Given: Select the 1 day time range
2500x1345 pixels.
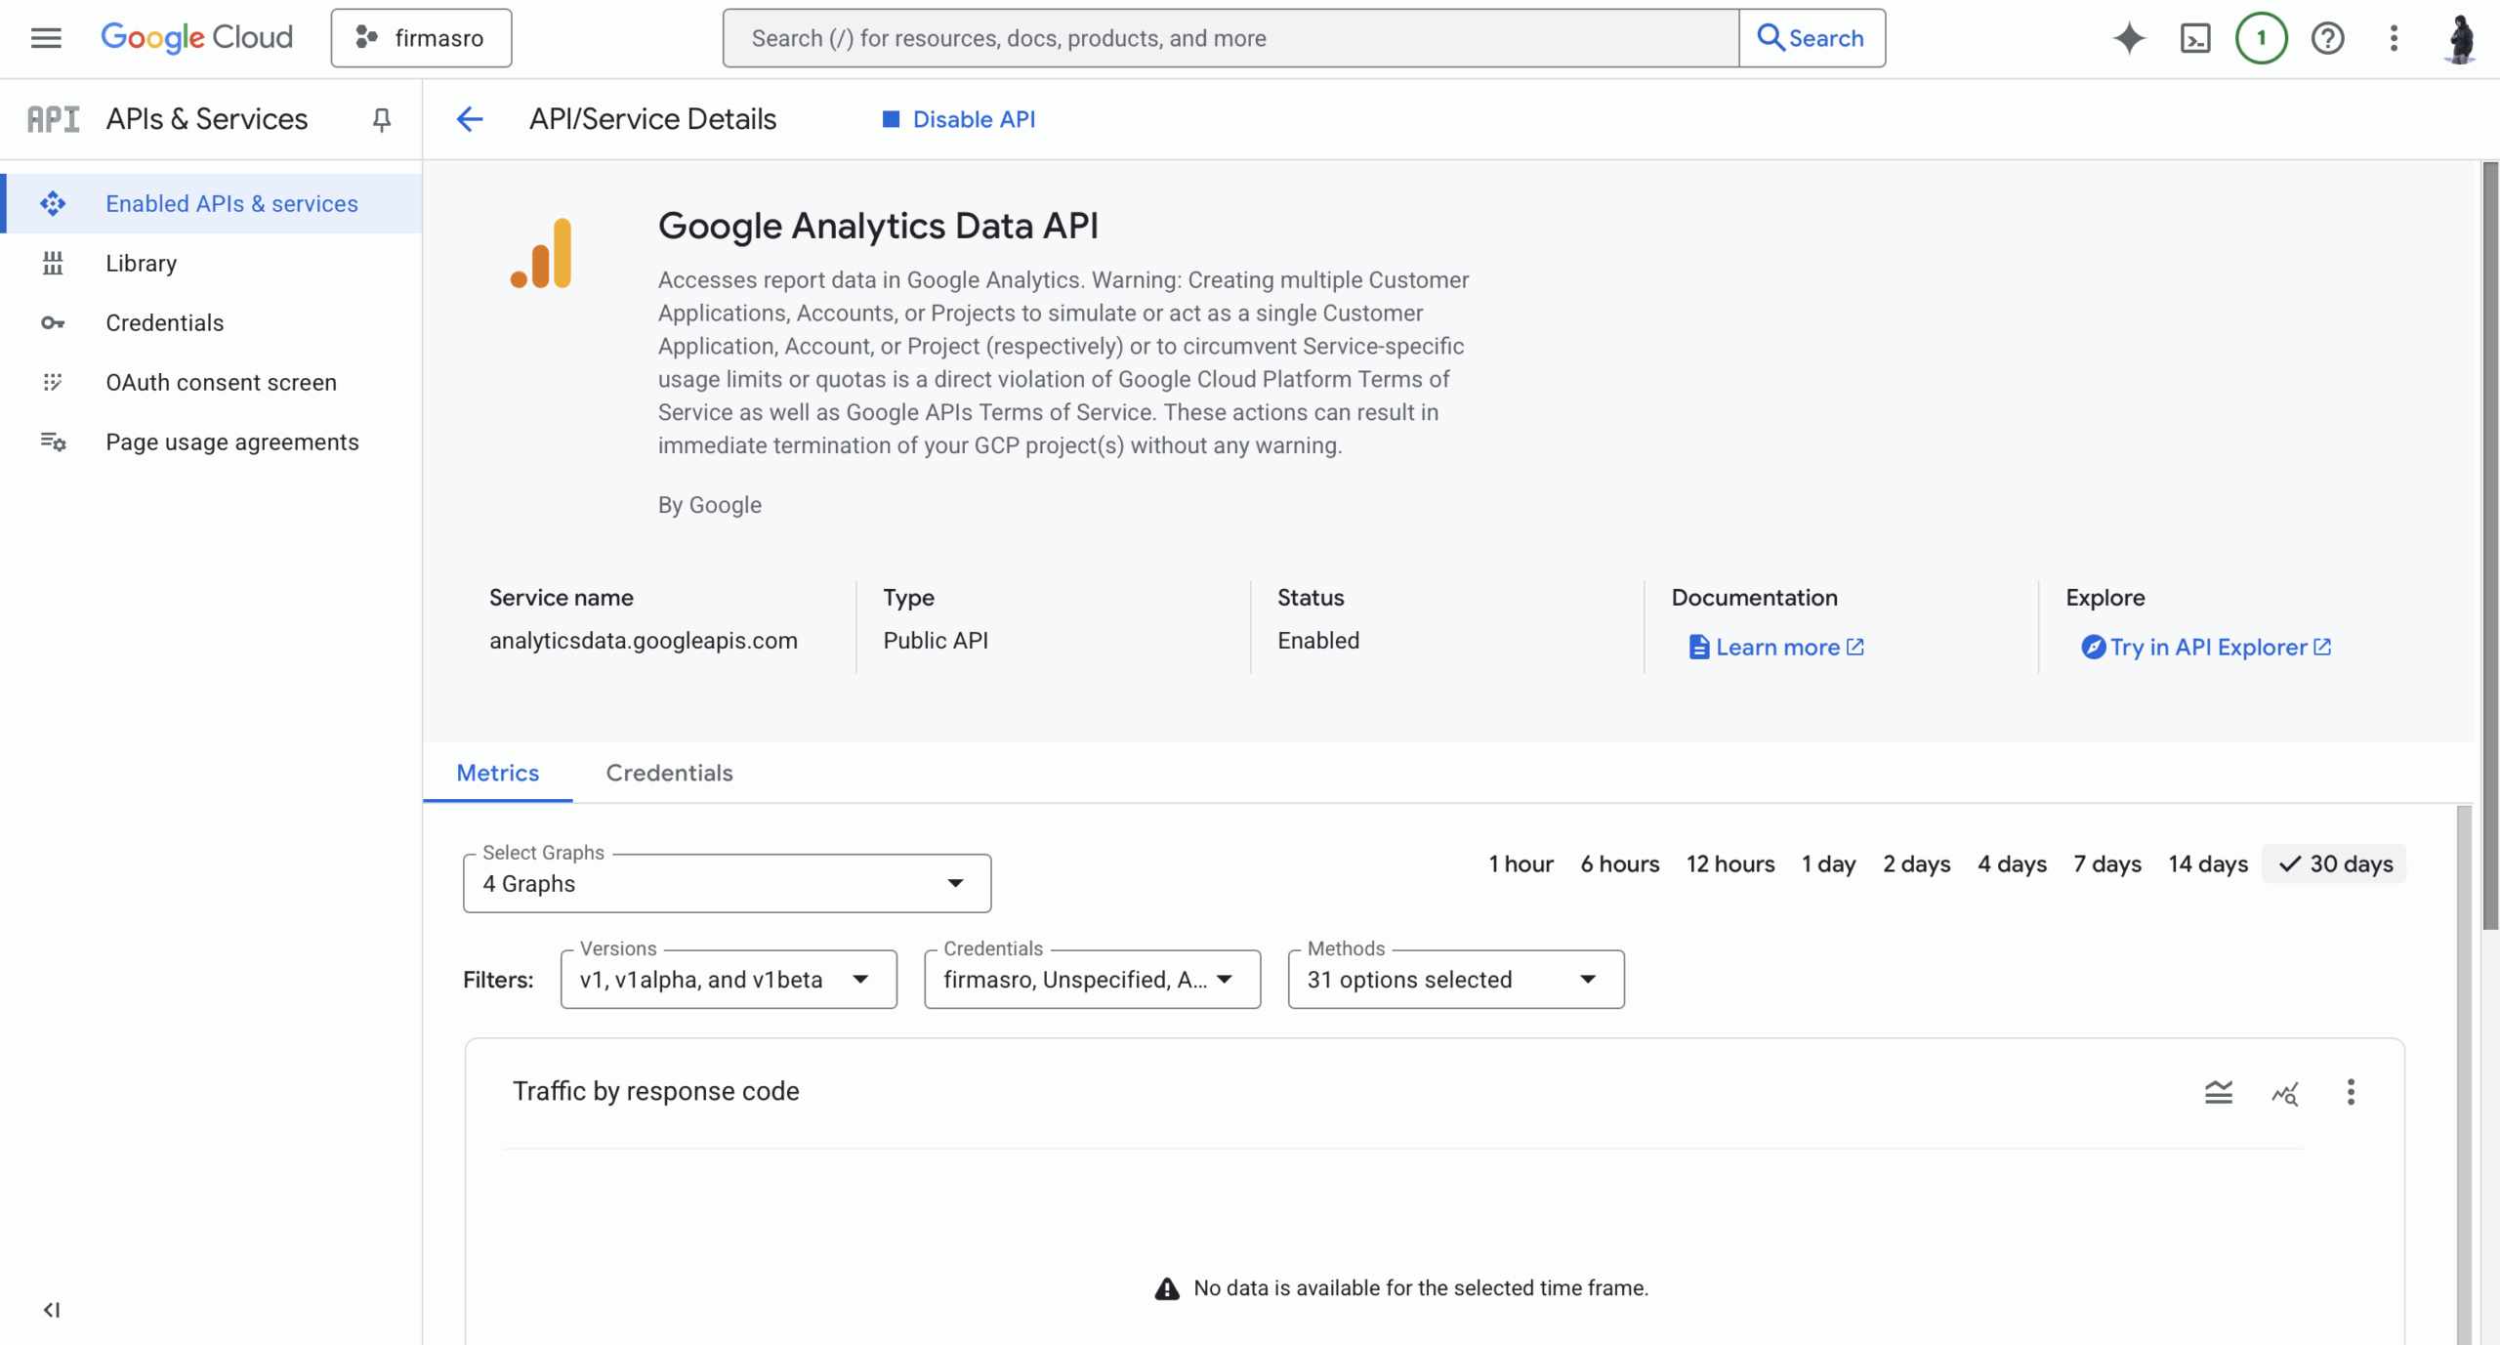Looking at the screenshot, I should 1828,864.
